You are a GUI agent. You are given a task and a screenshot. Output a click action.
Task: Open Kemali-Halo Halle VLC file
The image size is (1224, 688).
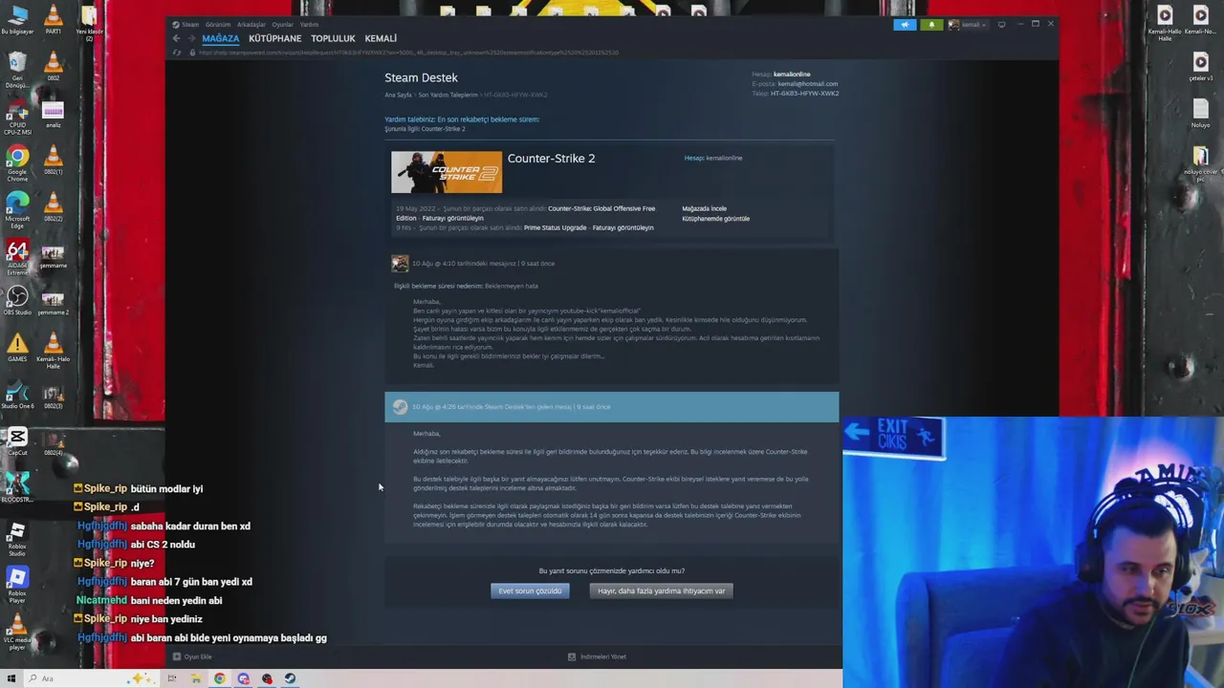tap(54, 351)
